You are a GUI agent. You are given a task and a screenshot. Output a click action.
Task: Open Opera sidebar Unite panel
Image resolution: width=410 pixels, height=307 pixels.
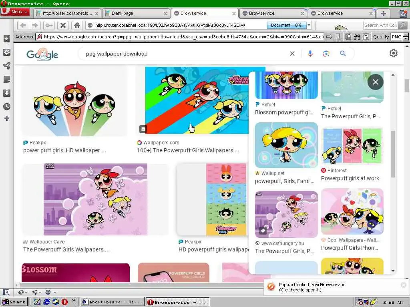(x=6, y=66)
